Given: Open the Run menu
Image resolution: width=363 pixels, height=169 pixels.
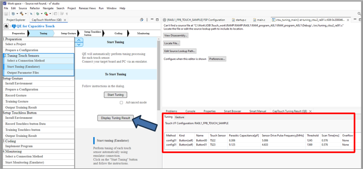Looking at the screenshot, I should tap(101, 8).
